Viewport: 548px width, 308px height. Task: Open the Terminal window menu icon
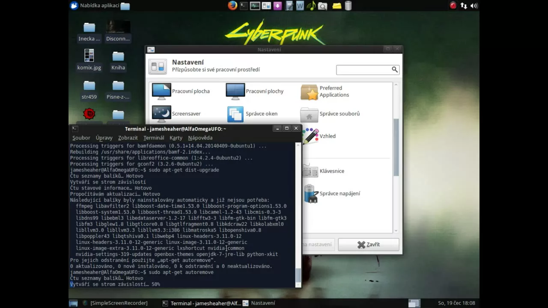(x=74, y=128)
